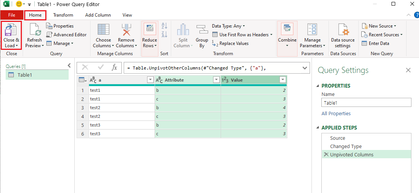Open the Quick Access Toolbar customize arrow

pyautogui.click(x=29, y=5)
